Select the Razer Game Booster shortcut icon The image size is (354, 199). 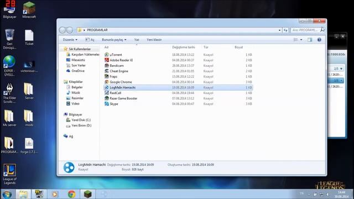pyautogui.click(x=107, y=98)
